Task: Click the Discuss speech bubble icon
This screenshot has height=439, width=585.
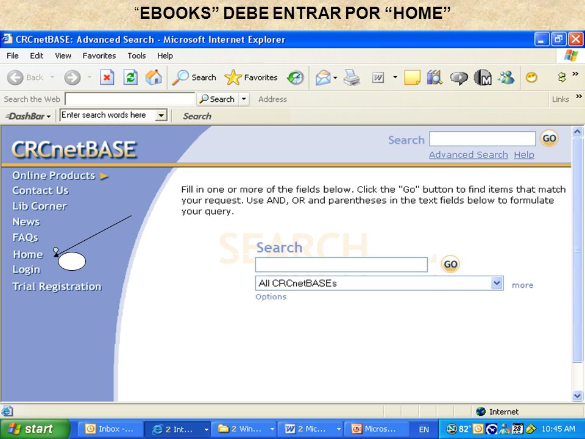Action: coord(459,77)
